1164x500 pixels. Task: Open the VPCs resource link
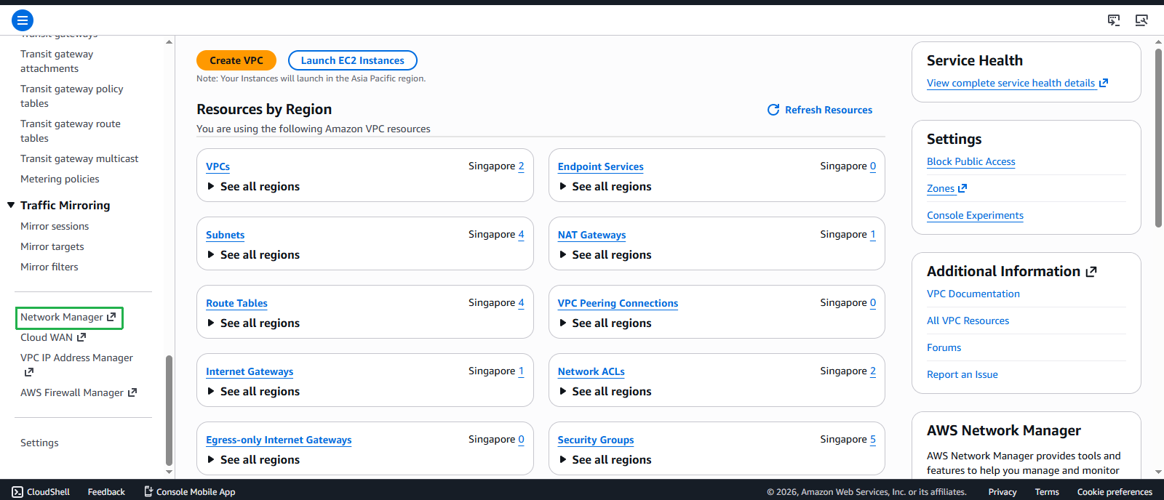(x=218, y=166)
